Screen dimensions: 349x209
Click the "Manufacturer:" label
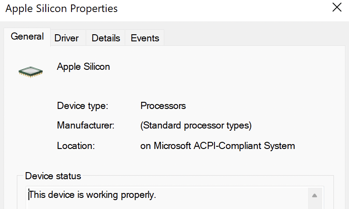coord(86,126)
